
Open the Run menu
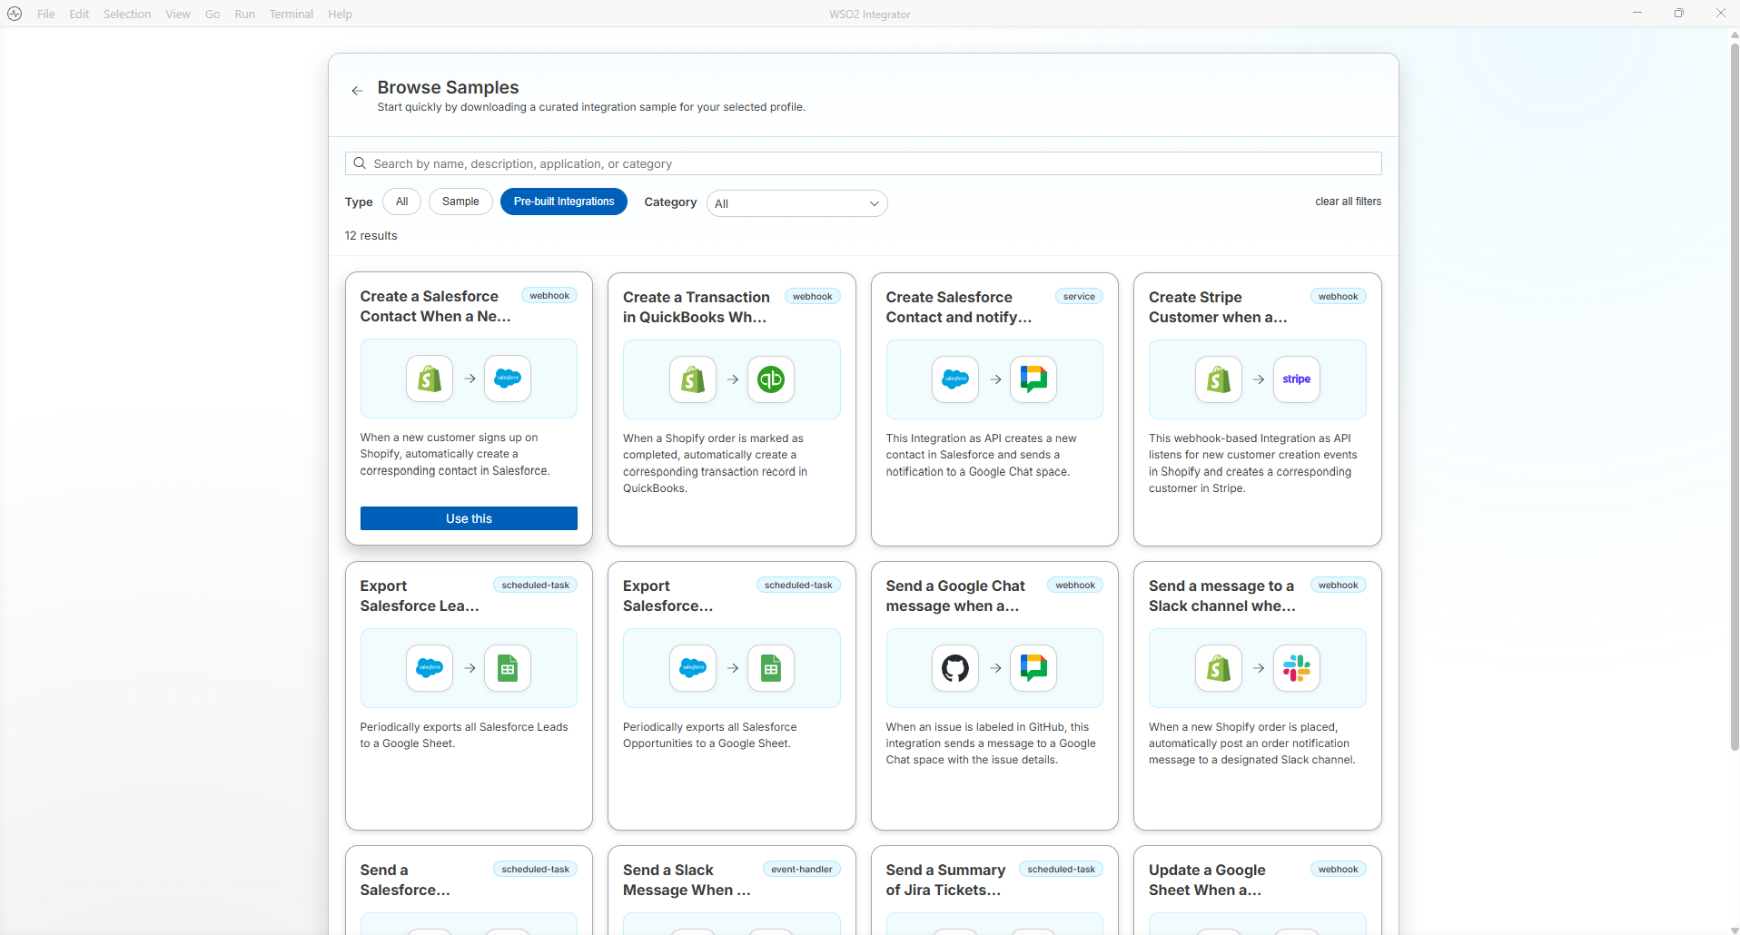pos(244,14)
